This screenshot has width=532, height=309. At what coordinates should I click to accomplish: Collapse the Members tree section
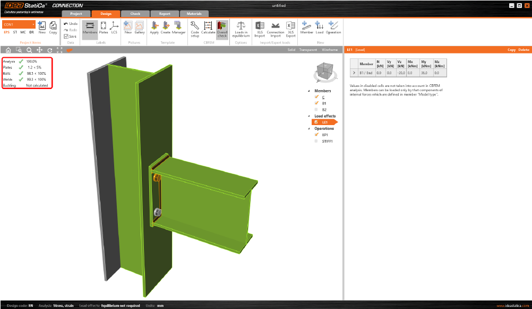pos(309,91)
